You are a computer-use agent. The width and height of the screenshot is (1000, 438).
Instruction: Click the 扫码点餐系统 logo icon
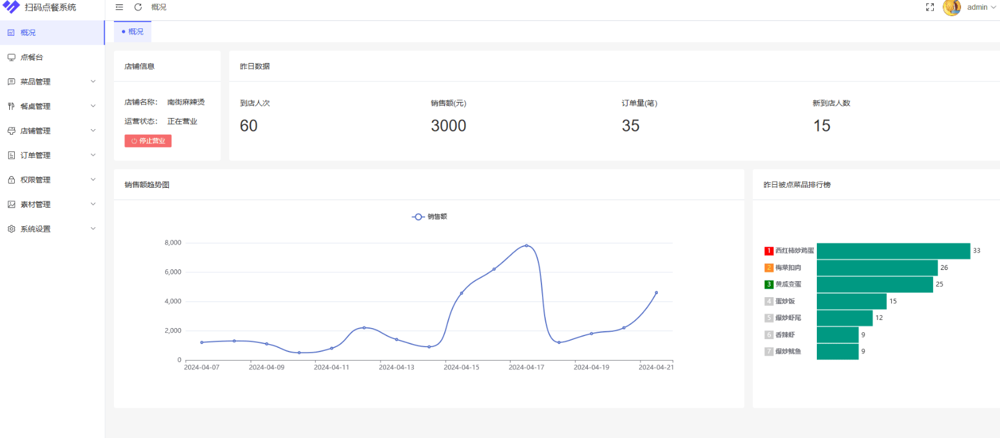[11, 7]
